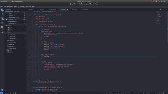The image size is (168, 94).
Task: Open the Search view in activity bar
Action: click(x=2, y=14)
